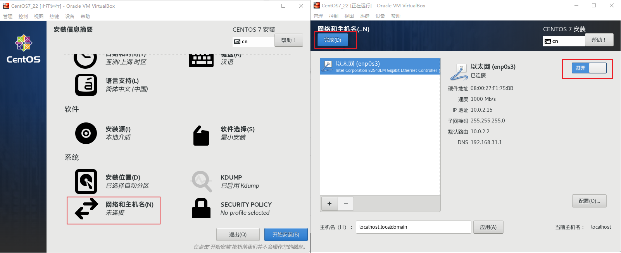Click the CentOS logo in left sidebar
Image resolution: width=621 pixels, height=253 pixels.
[x=24, y=49]
